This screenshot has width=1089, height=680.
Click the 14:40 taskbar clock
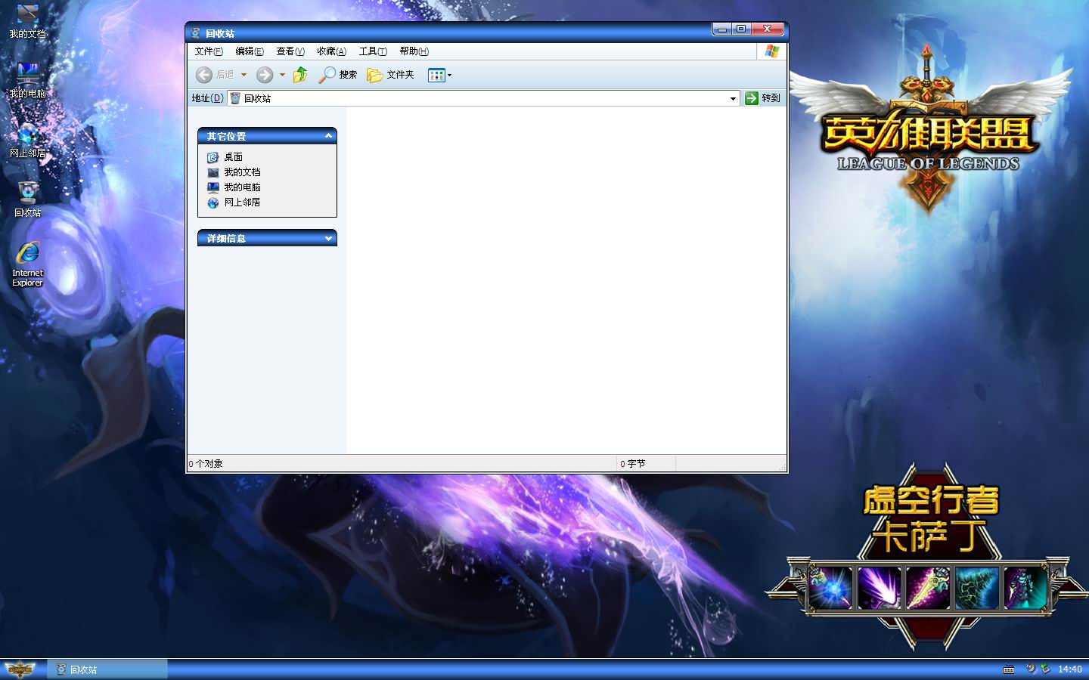1069,669
